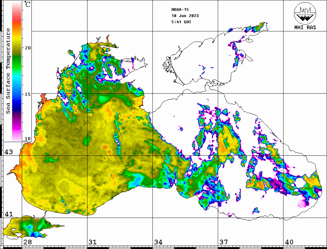Click the '5:41 GMT' time text
Viewport: 327px width, 249px height.
pos(181,22)
